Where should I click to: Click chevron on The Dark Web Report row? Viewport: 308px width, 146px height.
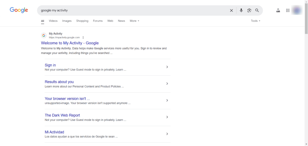pyautogui.click(x=167, y=117)
